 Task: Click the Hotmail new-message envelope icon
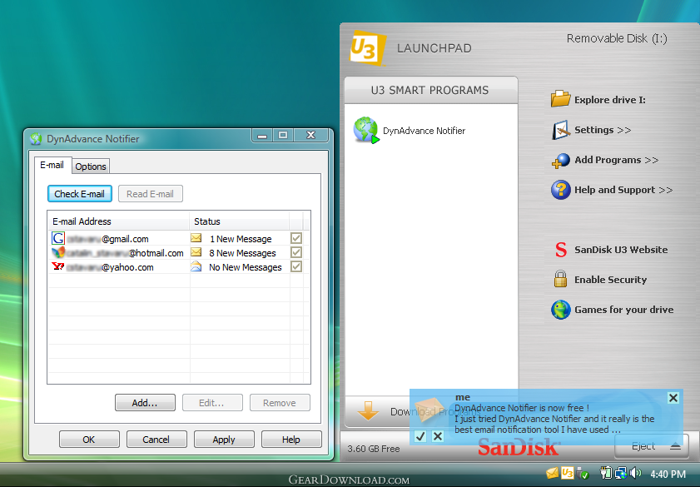pos(196,252)
